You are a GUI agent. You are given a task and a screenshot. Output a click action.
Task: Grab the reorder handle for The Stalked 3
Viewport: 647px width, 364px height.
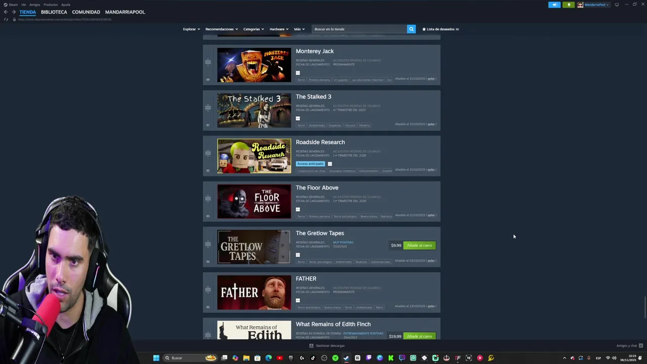208,108
